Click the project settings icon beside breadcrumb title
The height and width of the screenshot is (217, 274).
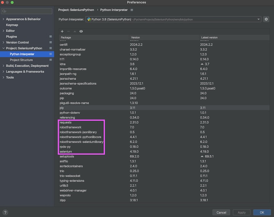click(x=132, y=10)
